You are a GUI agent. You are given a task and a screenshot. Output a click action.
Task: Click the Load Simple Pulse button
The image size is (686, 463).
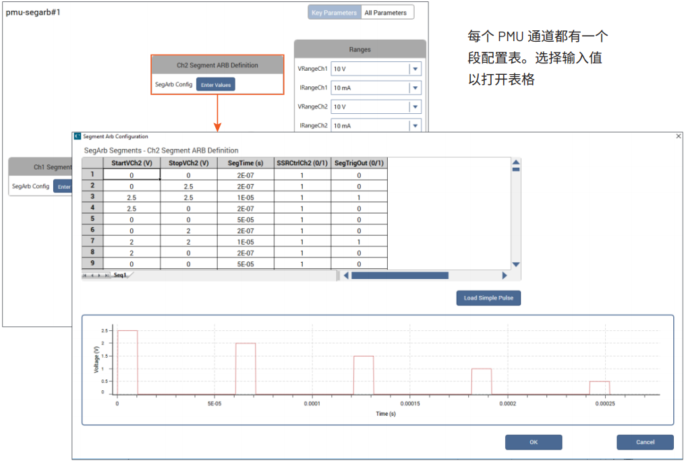click(x=488, y=298)
